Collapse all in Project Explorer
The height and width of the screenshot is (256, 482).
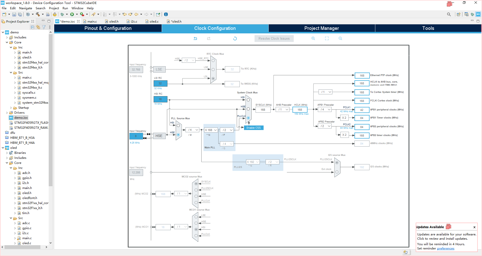pyautogui.click(x=32, y=27)
